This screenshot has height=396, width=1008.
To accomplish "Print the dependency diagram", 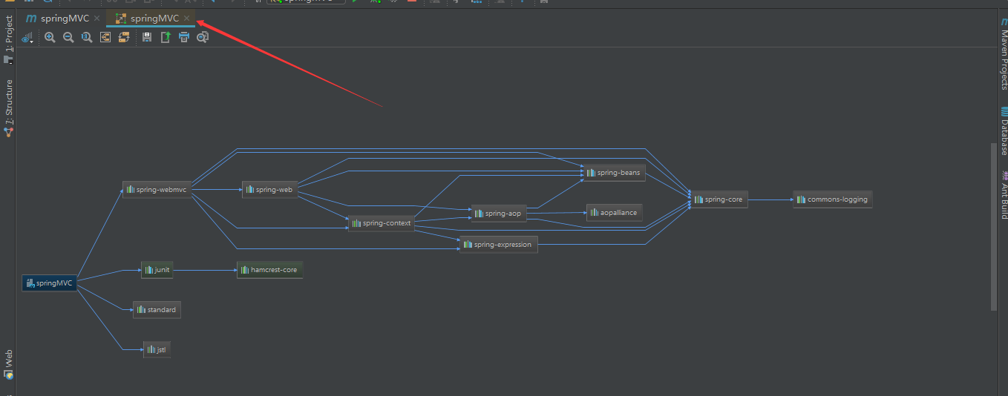I will [184, 37].
